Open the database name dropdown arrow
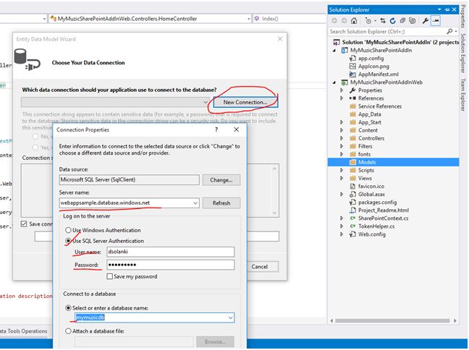The width and height of the screenshot is (469, 350). pyautogui.click(x=231, y=317)
